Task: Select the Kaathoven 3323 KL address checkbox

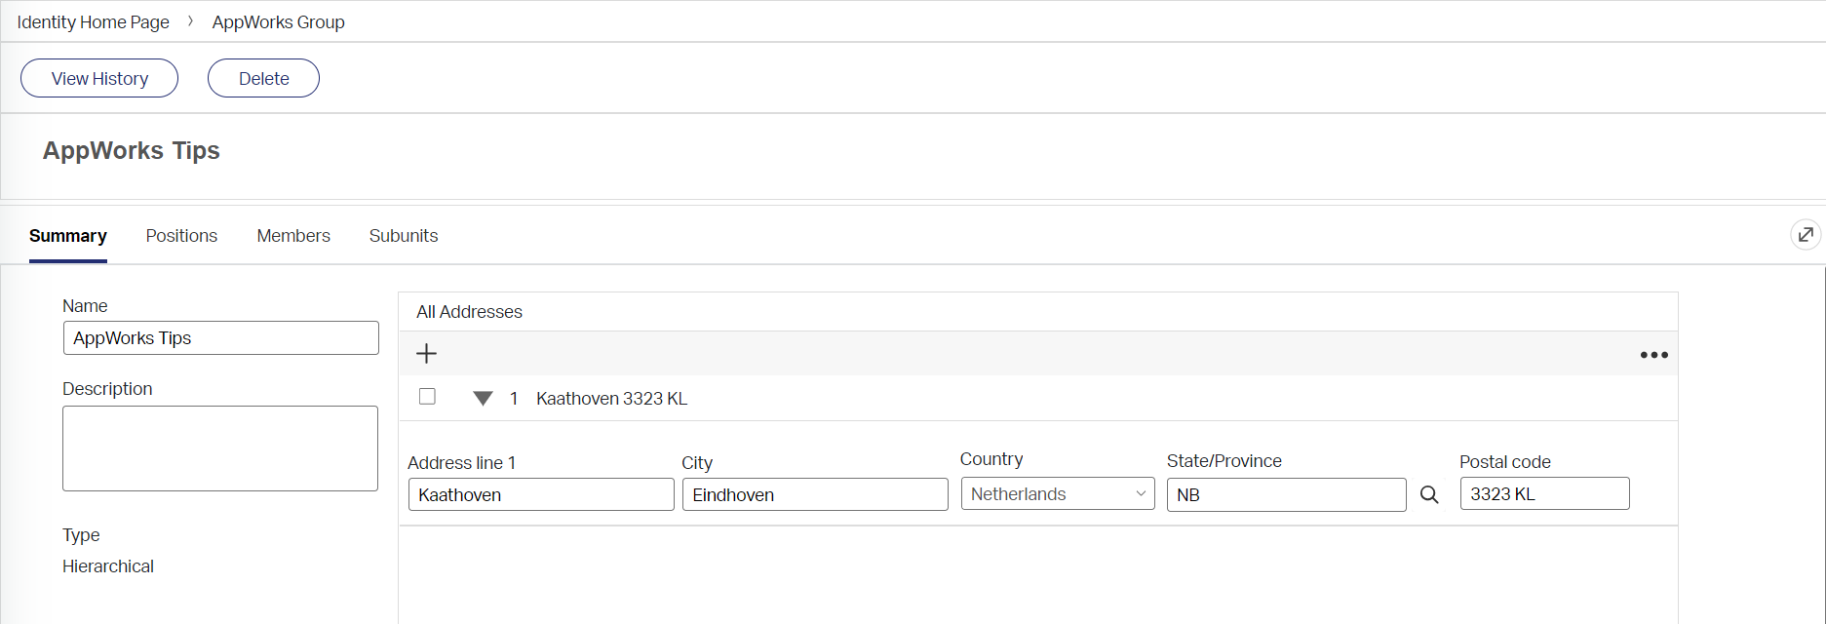Action: point(427,397)
